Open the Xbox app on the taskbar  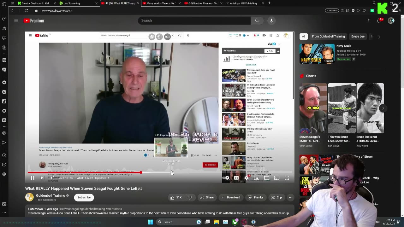click(235, 222)
